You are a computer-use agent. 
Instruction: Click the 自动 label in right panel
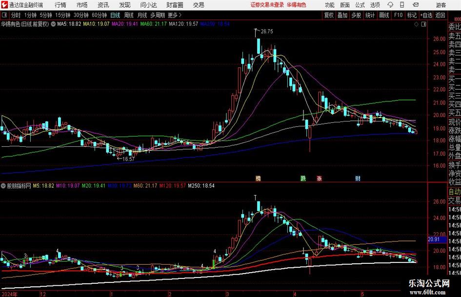pyautogui.click(x=455, y=192)
